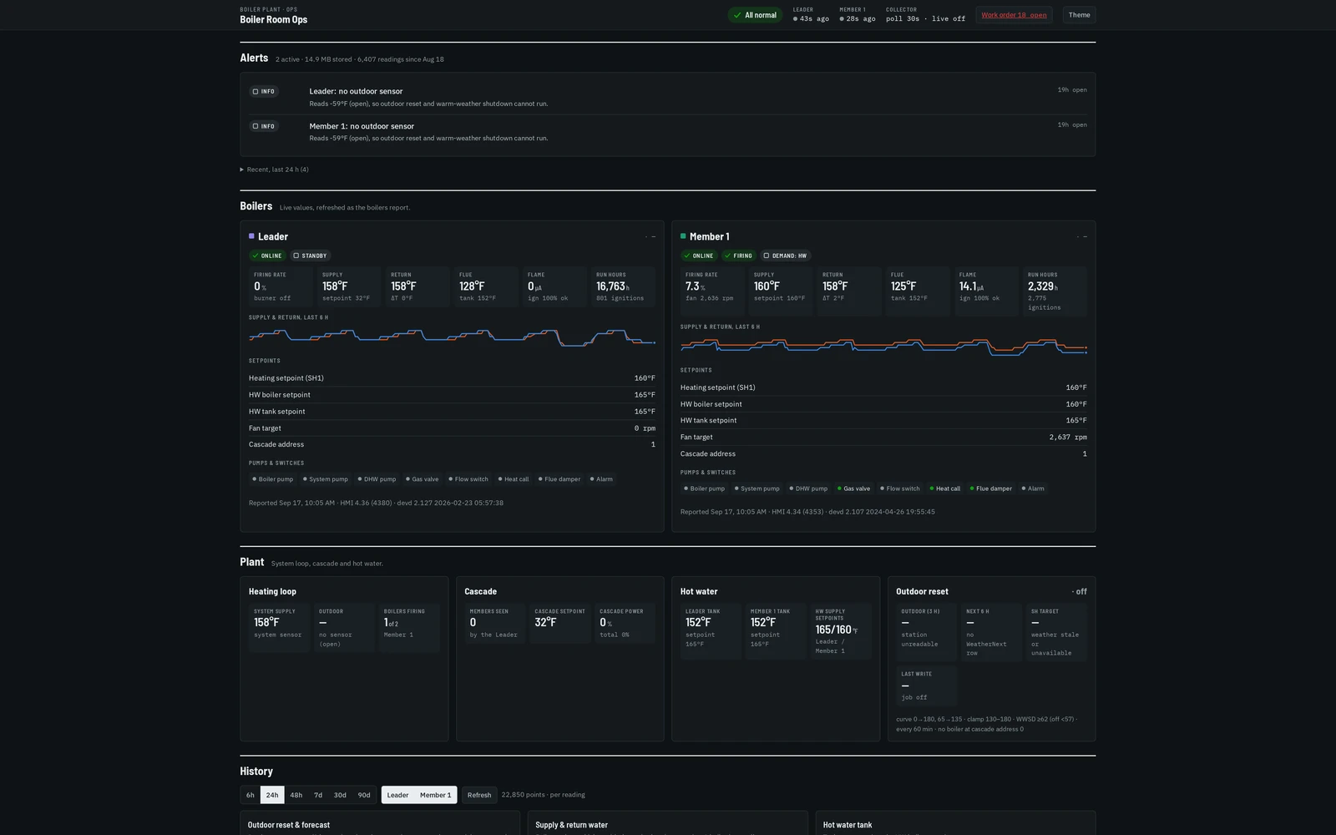Click Member 1's Flue damper indicator
The height and width of the screenshot is (835, 1336).
coord(991,488)
